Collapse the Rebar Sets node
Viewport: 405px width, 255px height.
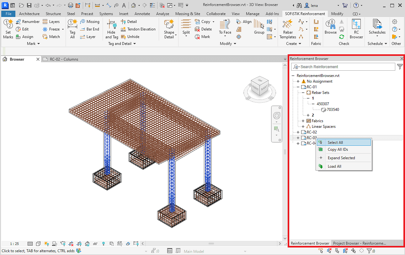pyautogui.click(x=303, y=93)
